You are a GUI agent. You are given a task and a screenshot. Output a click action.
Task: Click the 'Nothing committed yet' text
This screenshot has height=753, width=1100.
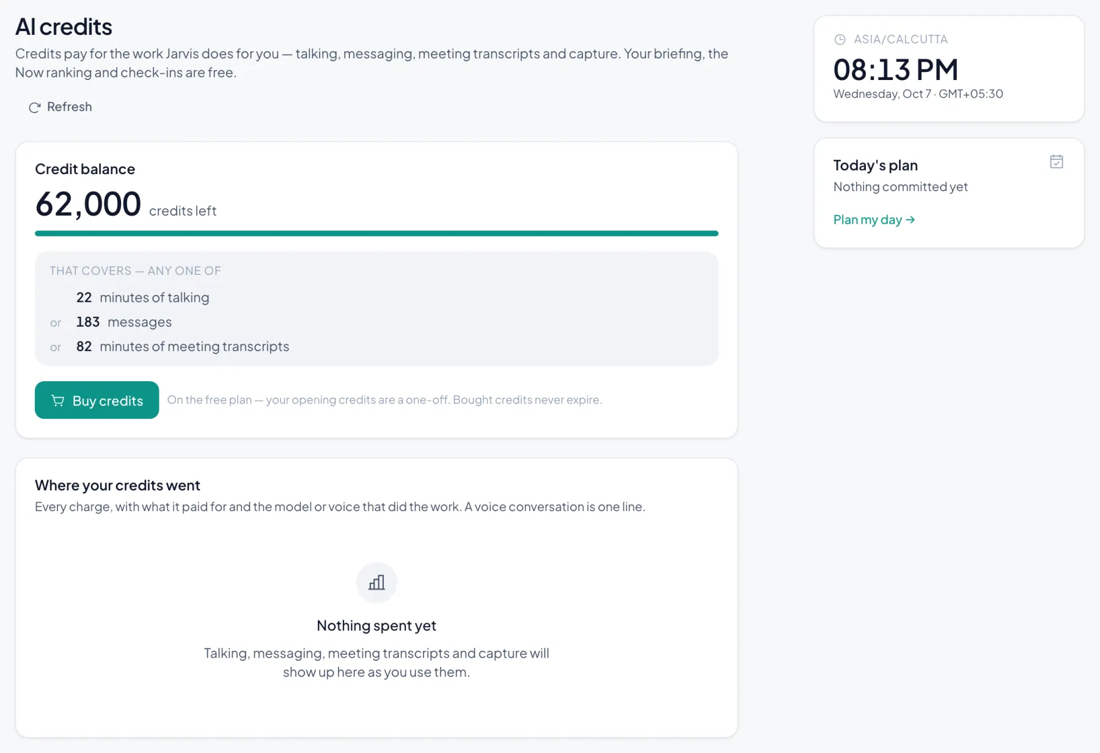(x=900, y=187)
